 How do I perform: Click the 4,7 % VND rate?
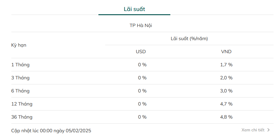point(226,104)
